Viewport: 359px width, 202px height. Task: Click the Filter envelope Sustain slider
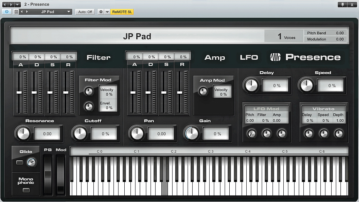(50, 92)
